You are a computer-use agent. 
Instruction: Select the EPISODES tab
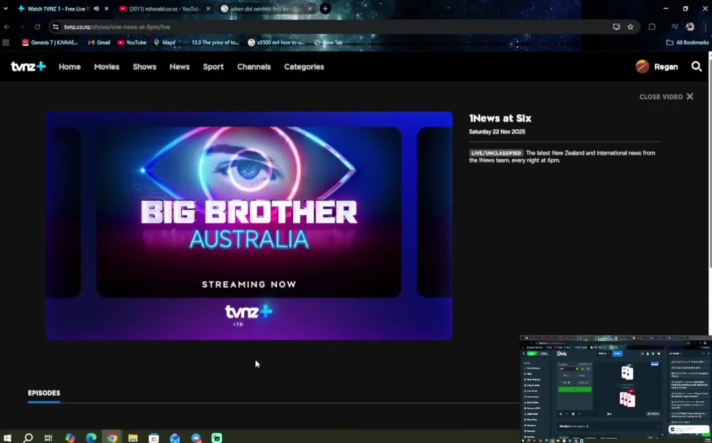pos(44,393)
